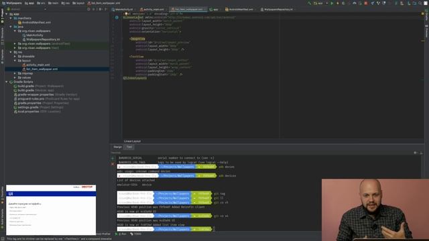The height and width of the screenshot is (241, 429).
Task: Open AndroidManifest.xml in project tree
Action: (34, 22)
